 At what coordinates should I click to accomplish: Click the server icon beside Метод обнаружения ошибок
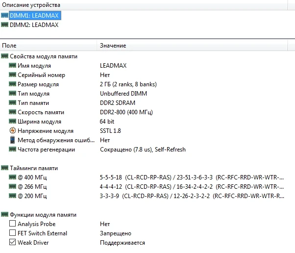tap(12, 140)
